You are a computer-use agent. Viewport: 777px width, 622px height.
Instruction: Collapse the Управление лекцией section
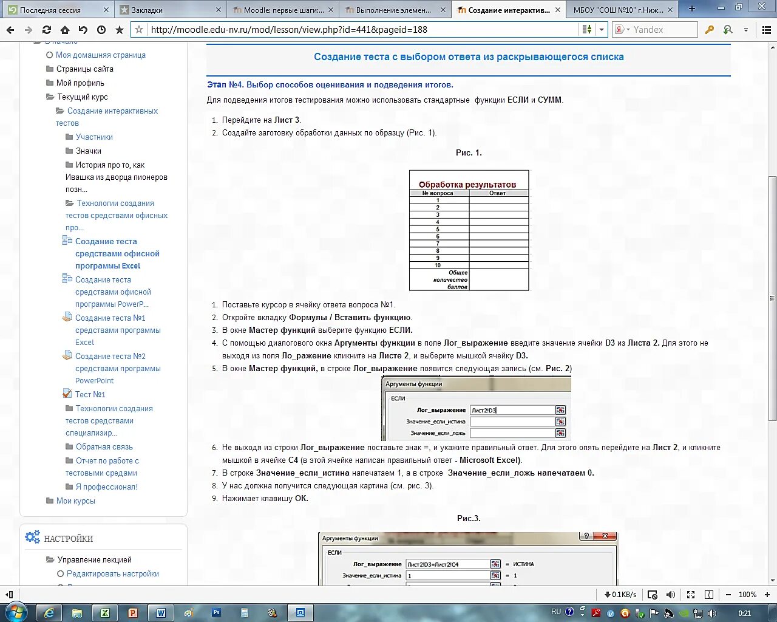click(50, 559)
